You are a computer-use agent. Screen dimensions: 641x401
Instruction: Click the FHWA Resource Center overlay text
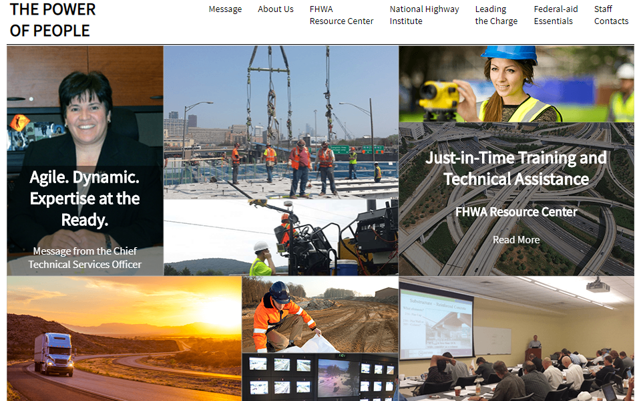516,212
